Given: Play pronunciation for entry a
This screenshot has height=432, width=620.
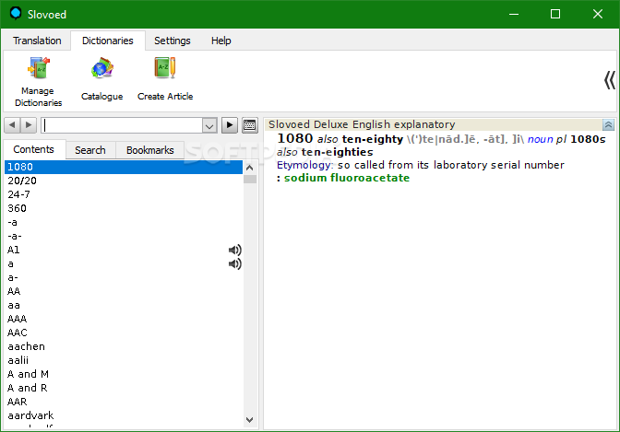Looking at the screenshot, I should tap(235, 263).
